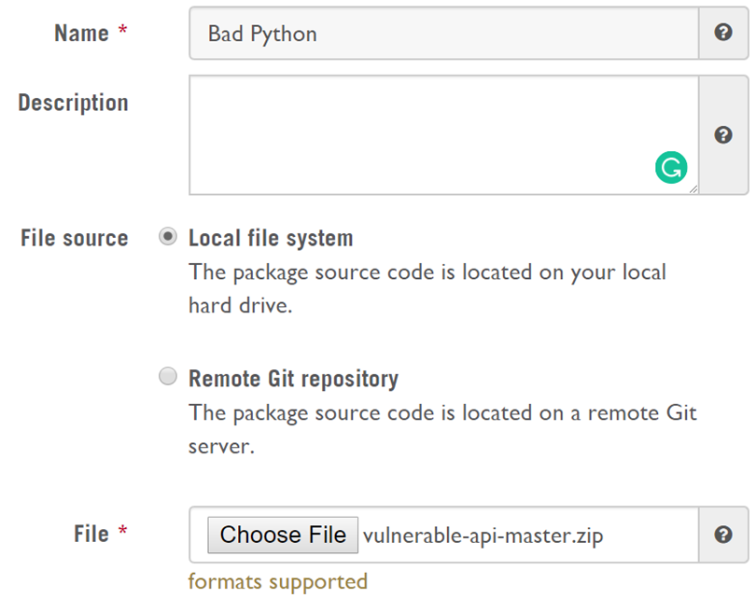The width and height of the screenshot is (756, 598).
Task: Open help icon for Description field
Action: click(723, 135)
